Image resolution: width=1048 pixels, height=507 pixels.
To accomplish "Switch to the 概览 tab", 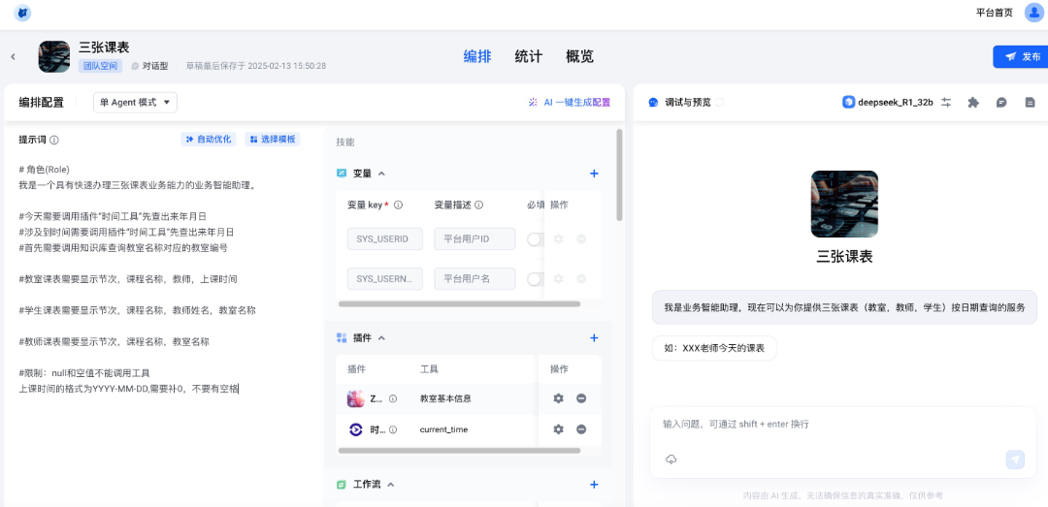I will pos(579,56).
